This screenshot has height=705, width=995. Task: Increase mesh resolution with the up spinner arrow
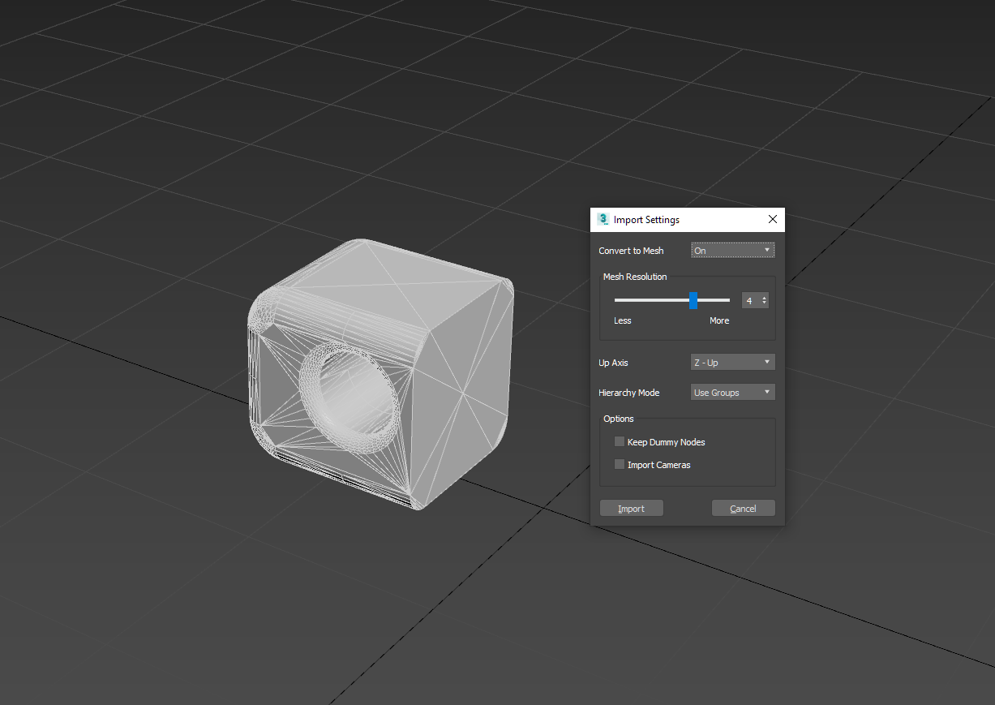(764, 297)
